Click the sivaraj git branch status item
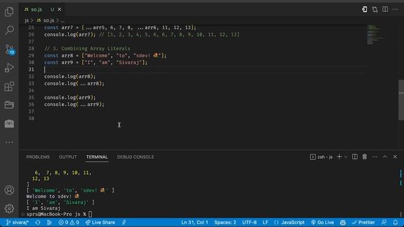The width and height of the screenshot is (404, 227). 17,223
